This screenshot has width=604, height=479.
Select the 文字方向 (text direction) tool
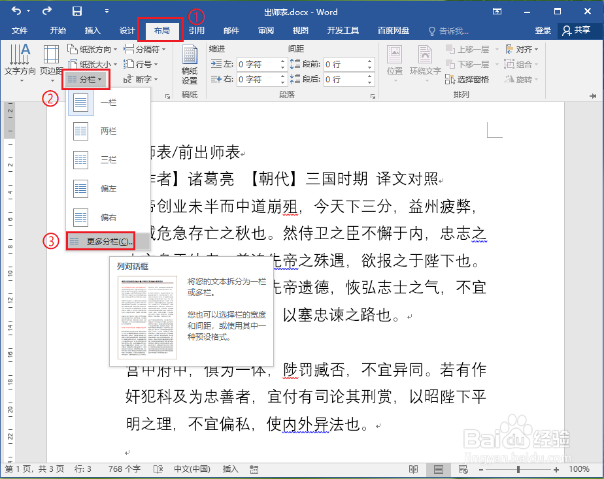pos(21,63)
